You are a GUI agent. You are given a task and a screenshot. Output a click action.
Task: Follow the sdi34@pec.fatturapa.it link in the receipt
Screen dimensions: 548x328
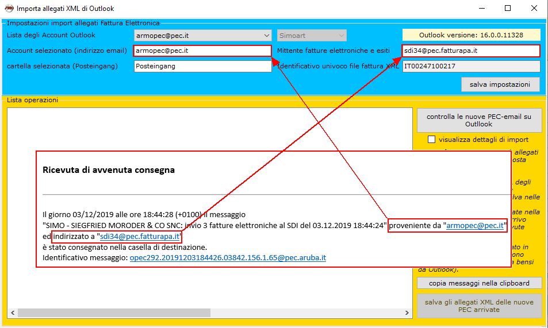140,237
